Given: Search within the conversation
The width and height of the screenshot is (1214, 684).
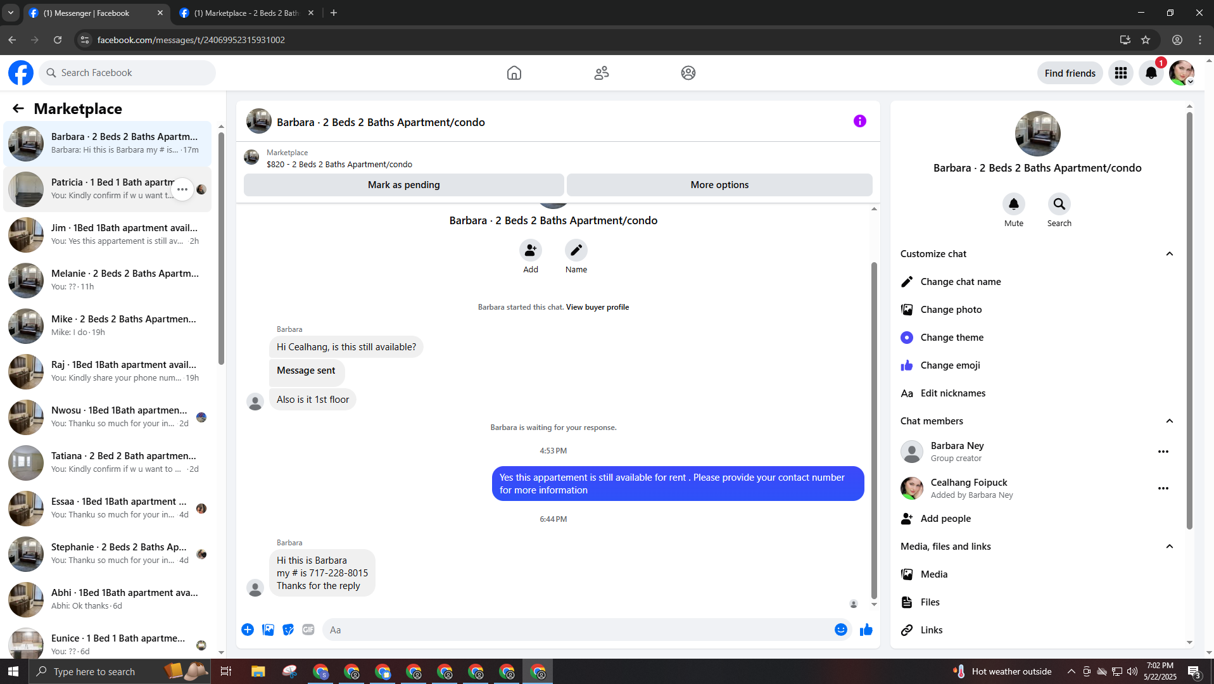Looking at the screenshot, I should click(x=1059, y=204).
